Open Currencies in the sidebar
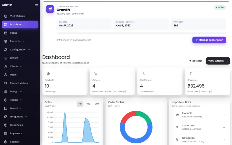The image size is (232, 145). tap(20, 125)
